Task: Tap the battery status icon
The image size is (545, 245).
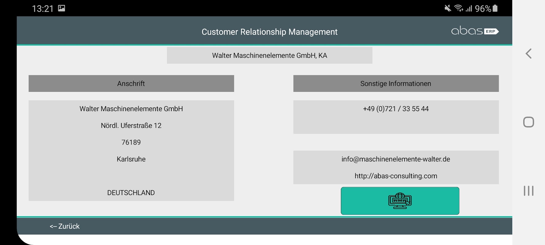Action: click(x=495, y=8)
